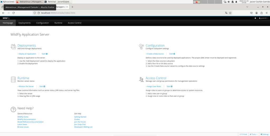This screenshot has height=136, width=270.
Task: Go back with browser back arrow
Action: [3, 13]
